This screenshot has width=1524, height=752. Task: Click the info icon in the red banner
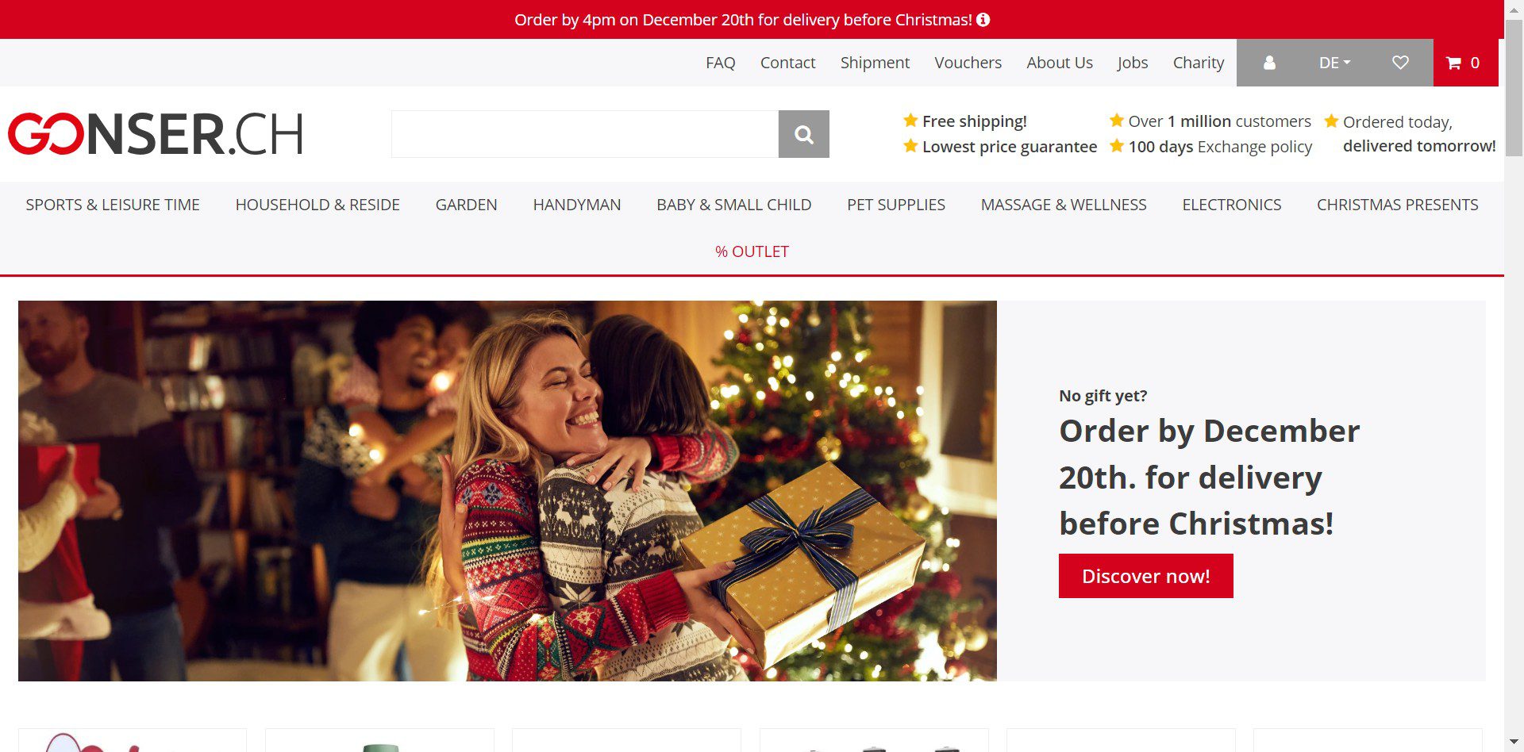(x=983, y=20)
